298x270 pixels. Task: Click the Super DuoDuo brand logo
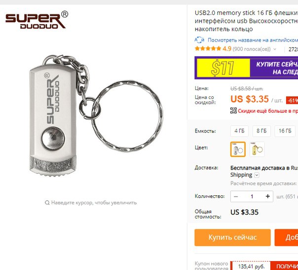37,20
